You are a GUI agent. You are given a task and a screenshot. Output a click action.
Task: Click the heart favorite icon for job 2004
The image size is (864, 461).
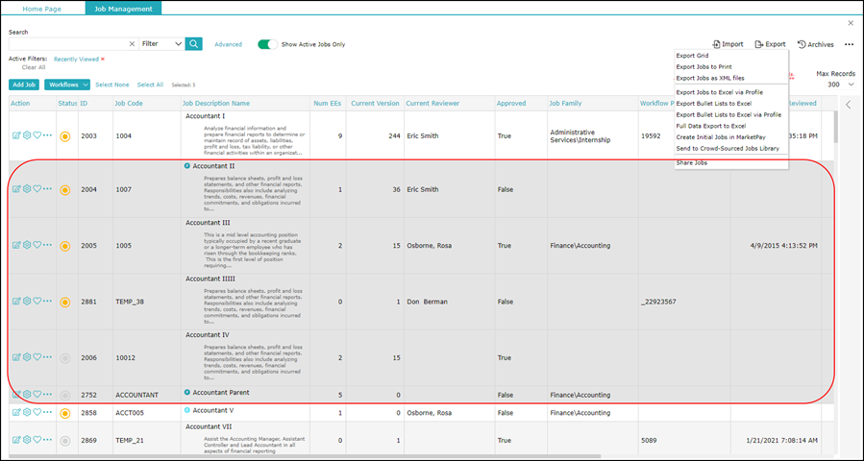pos(37,189)
